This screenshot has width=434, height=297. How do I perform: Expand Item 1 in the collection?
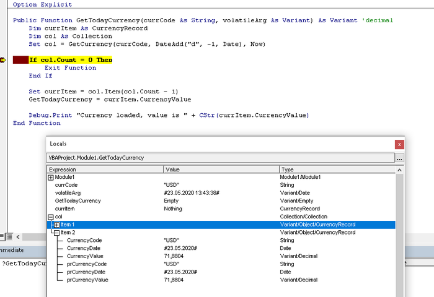(56, 225)
